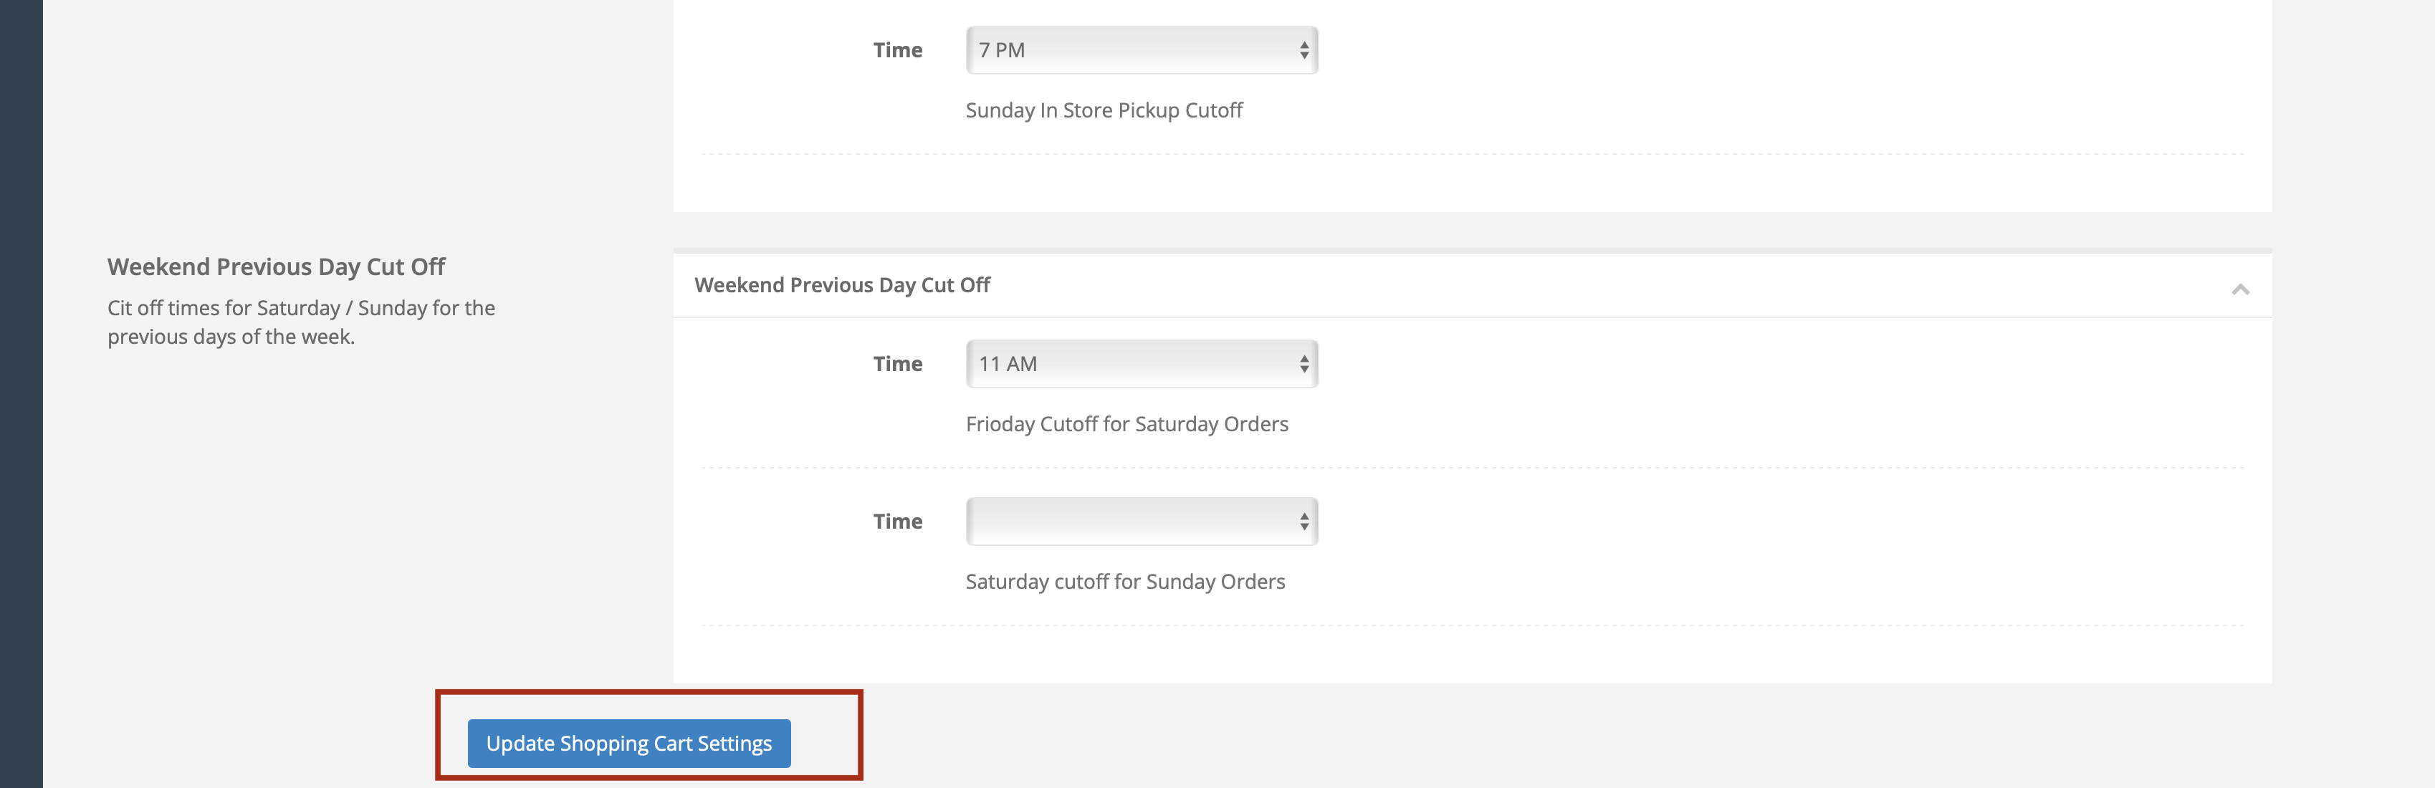Click the Time label beside the empty dropdown

point(897,522)
